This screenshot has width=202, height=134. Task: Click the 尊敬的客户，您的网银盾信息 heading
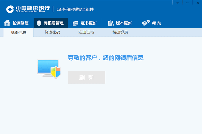106,58
